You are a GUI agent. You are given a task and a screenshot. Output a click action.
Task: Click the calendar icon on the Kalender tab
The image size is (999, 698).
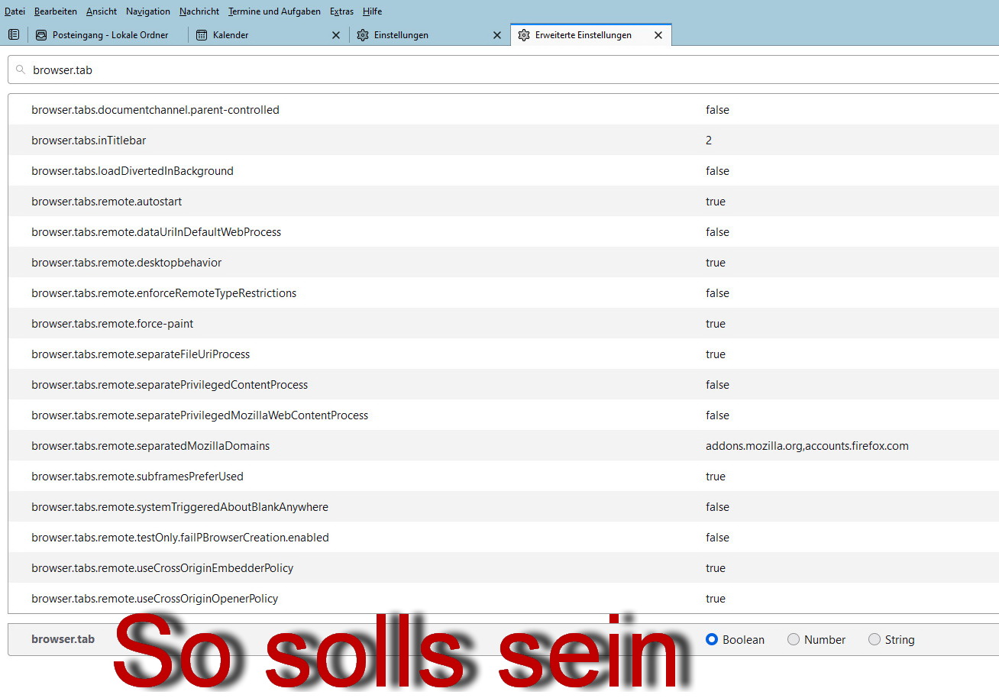[x=202, y=34]
